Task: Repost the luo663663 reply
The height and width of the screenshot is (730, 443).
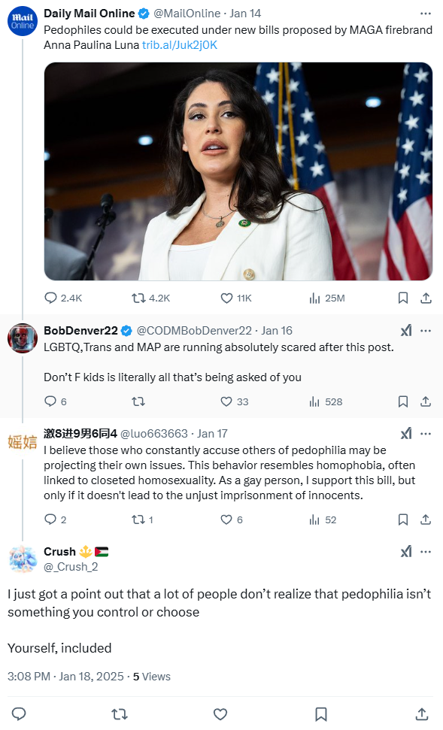Action: [x=143, y=519]
